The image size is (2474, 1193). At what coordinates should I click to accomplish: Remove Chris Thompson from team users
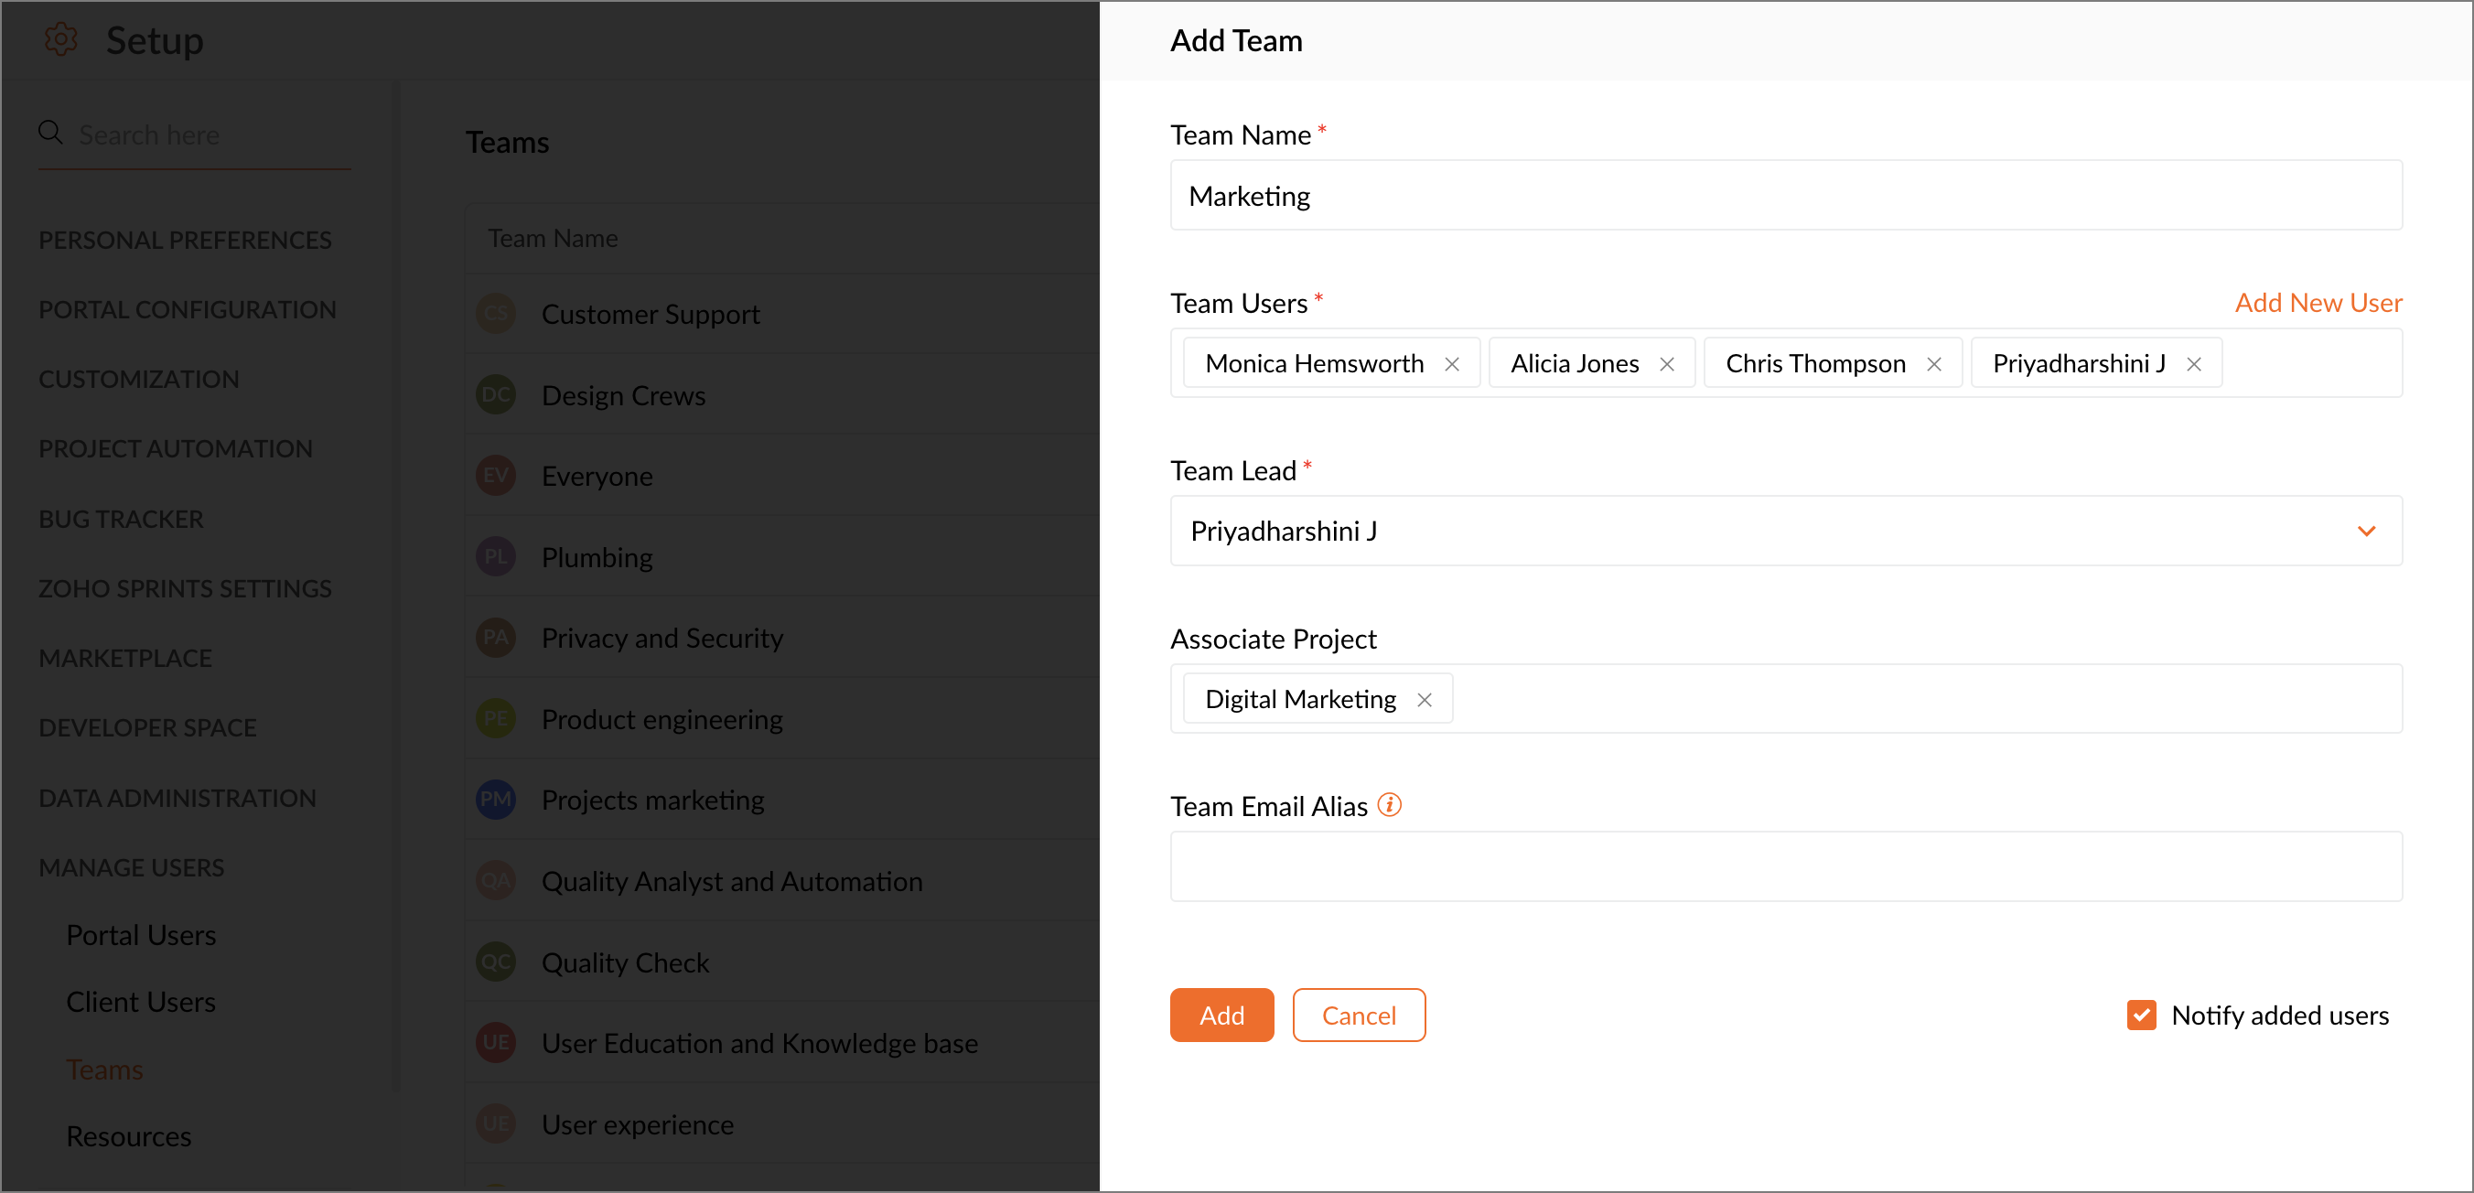point(1934,364)
